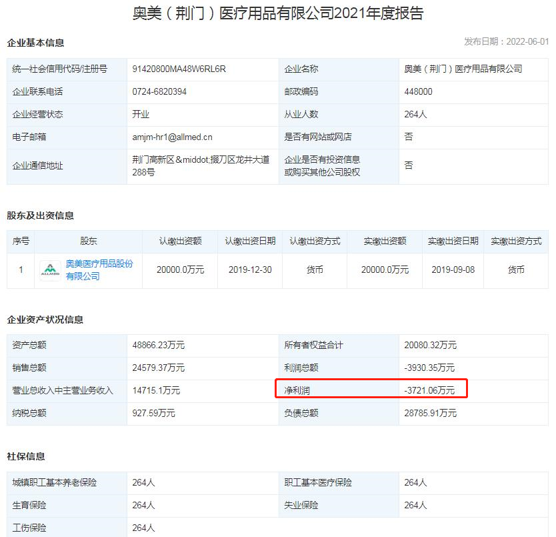Select email amjm-hr1@allmed.cn

point(172,137)
